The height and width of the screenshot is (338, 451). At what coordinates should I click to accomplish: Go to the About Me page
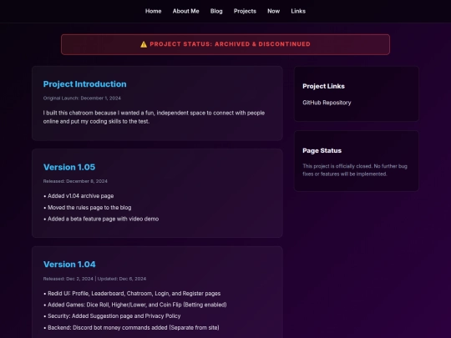[x=185, y=11]
